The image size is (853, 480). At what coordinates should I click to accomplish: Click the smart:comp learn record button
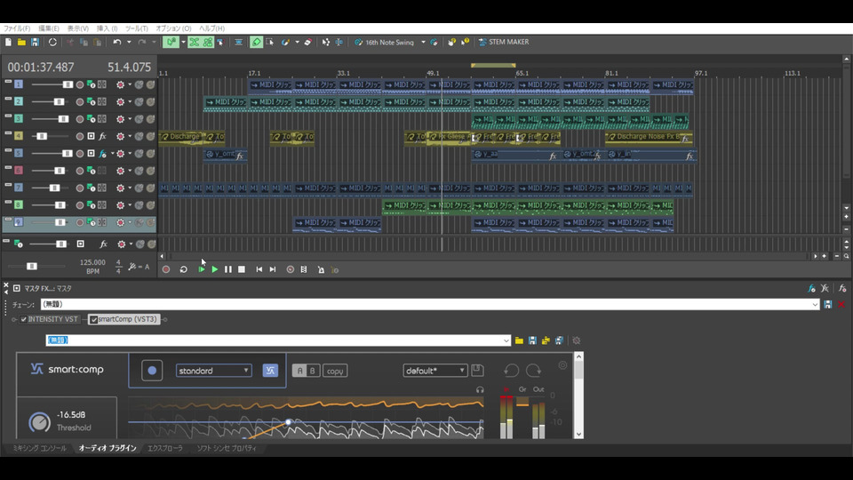pos(152,371)
